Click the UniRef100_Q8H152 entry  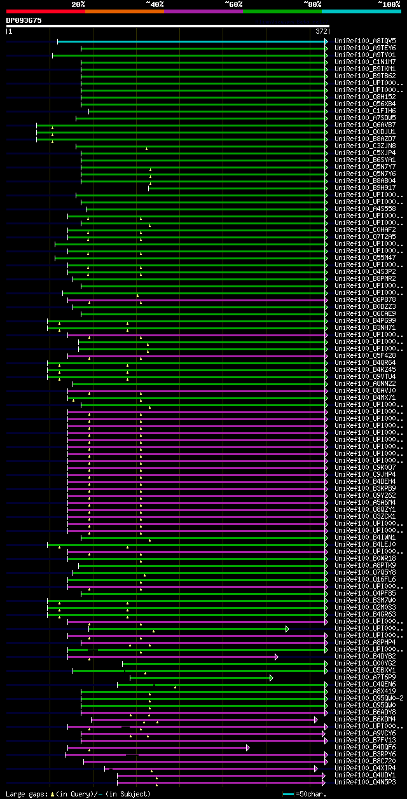pos(365,97)
